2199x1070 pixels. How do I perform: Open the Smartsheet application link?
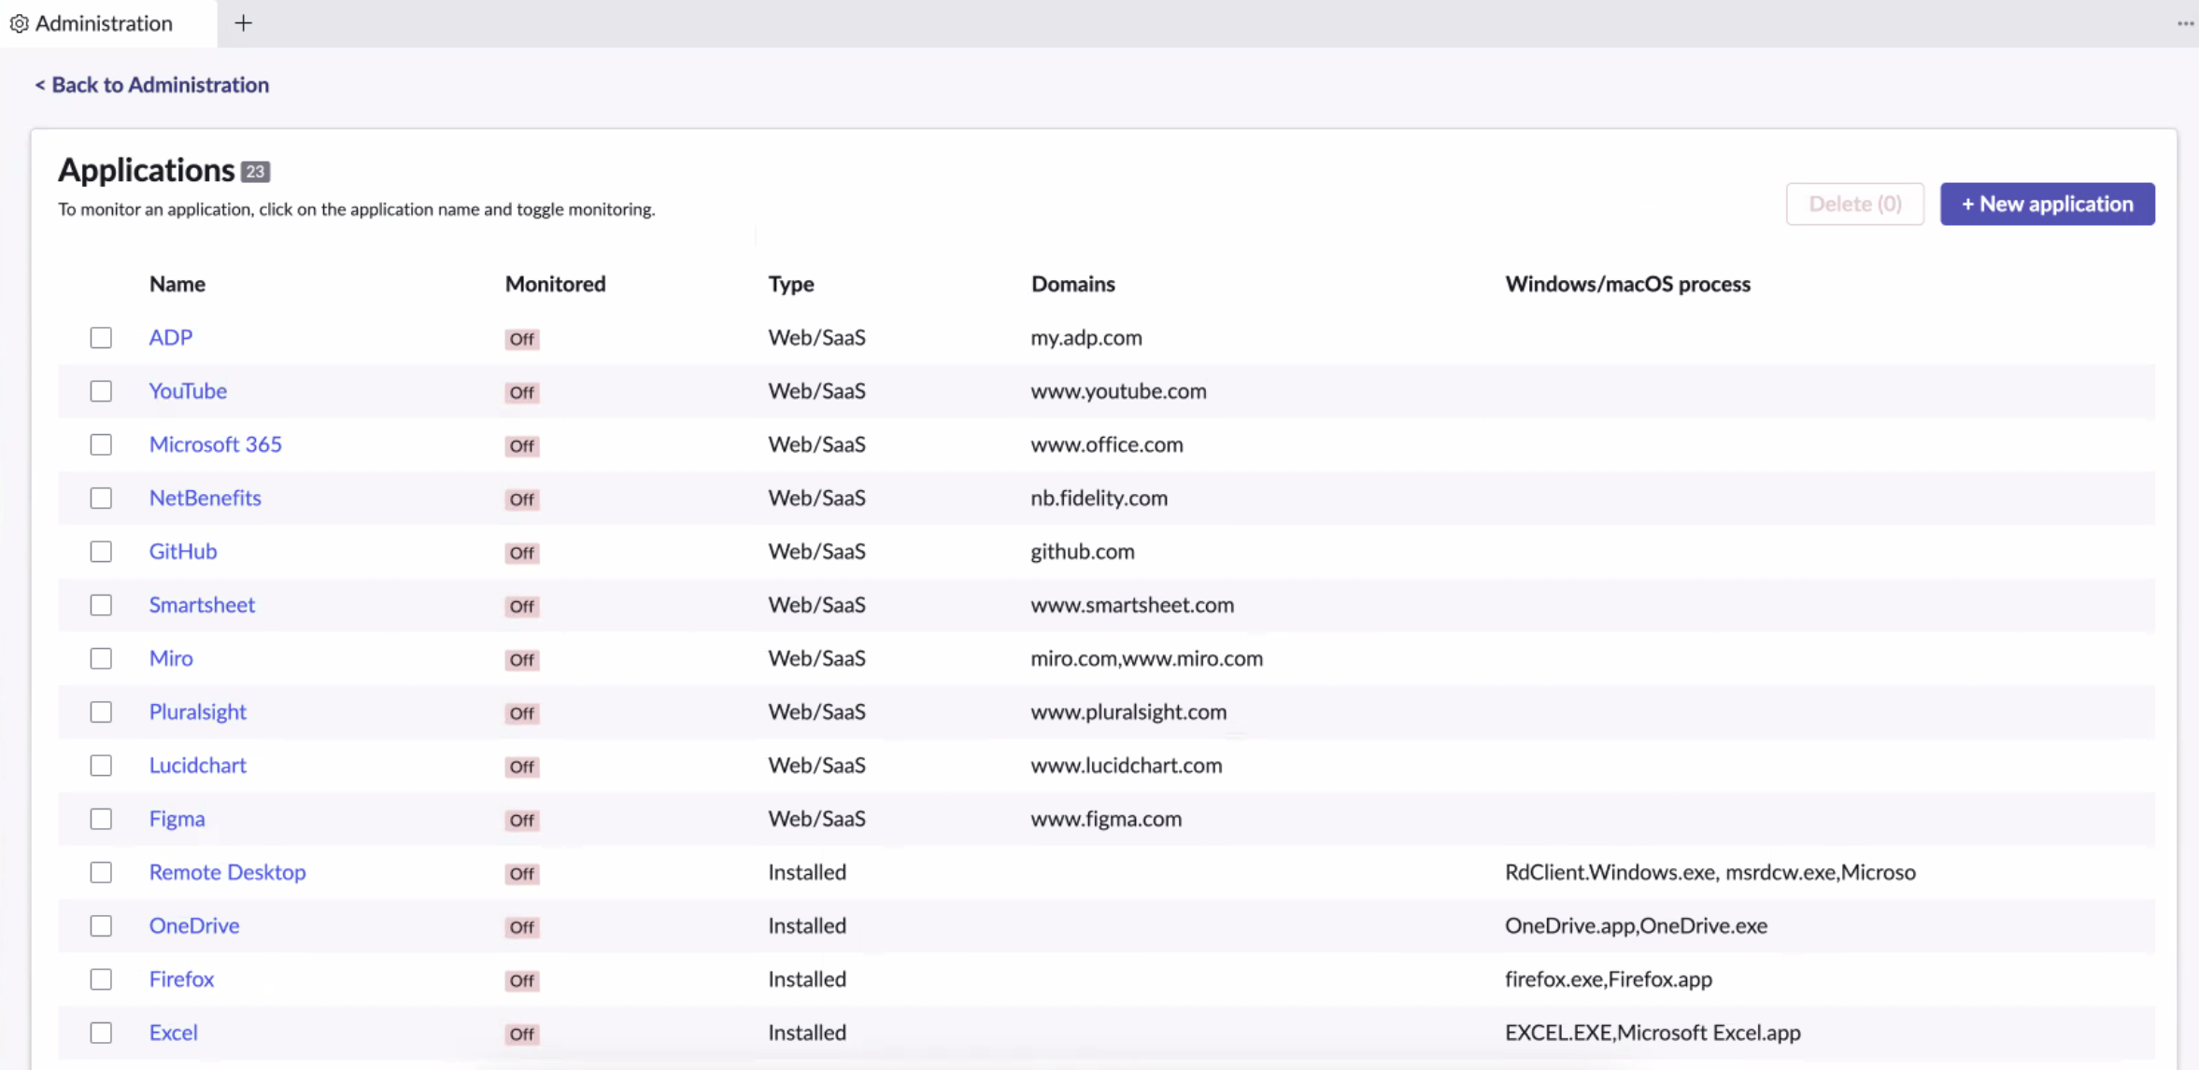coord(202,604)
